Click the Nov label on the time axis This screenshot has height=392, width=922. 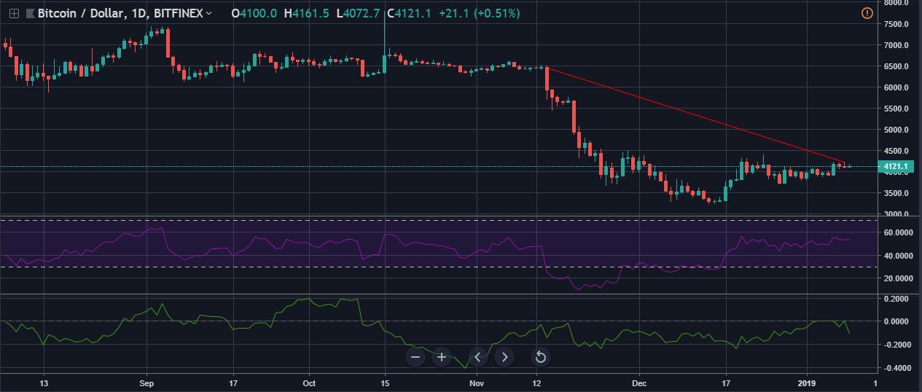(476, 383)
